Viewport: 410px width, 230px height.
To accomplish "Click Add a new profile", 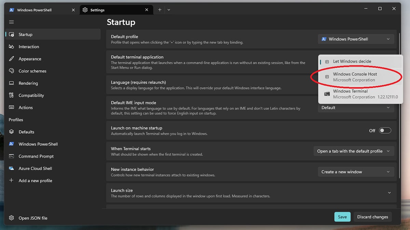I will (x=53, y=181).
